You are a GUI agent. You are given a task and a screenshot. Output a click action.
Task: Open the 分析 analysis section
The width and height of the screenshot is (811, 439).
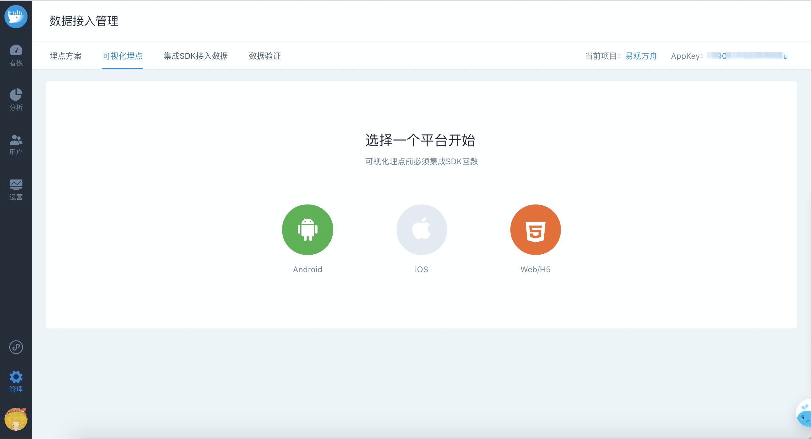coord(16,100)
